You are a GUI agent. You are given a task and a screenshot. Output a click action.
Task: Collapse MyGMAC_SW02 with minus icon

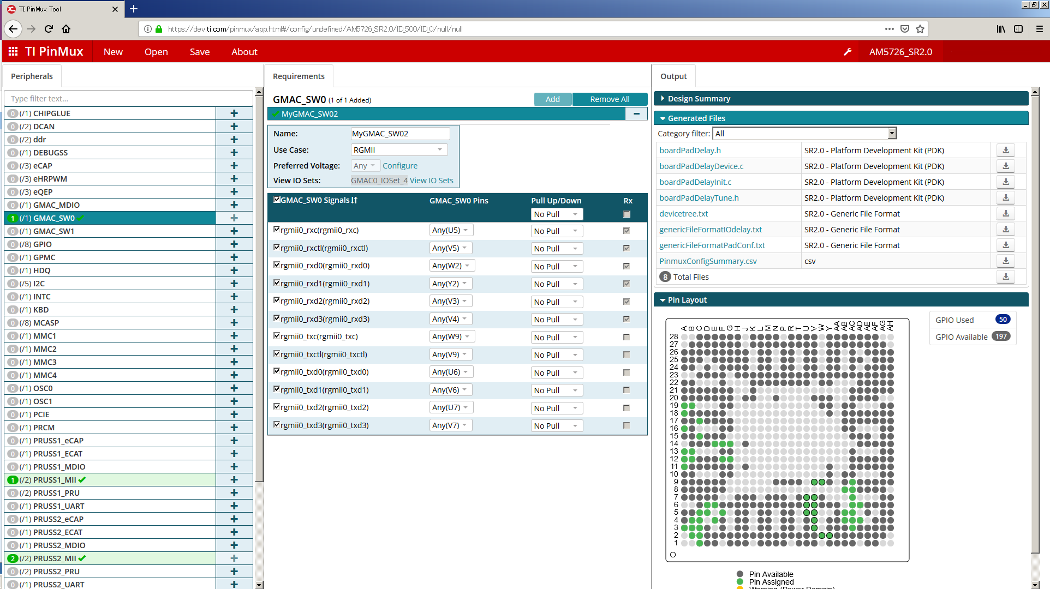[636, 114]
